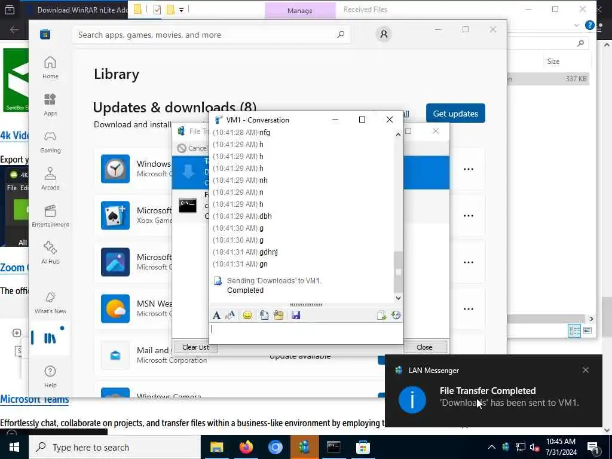Click Explorer horizontal scrollbar right arrow
The width and height of the screenshot is (612, 459).
pos(591,319)
